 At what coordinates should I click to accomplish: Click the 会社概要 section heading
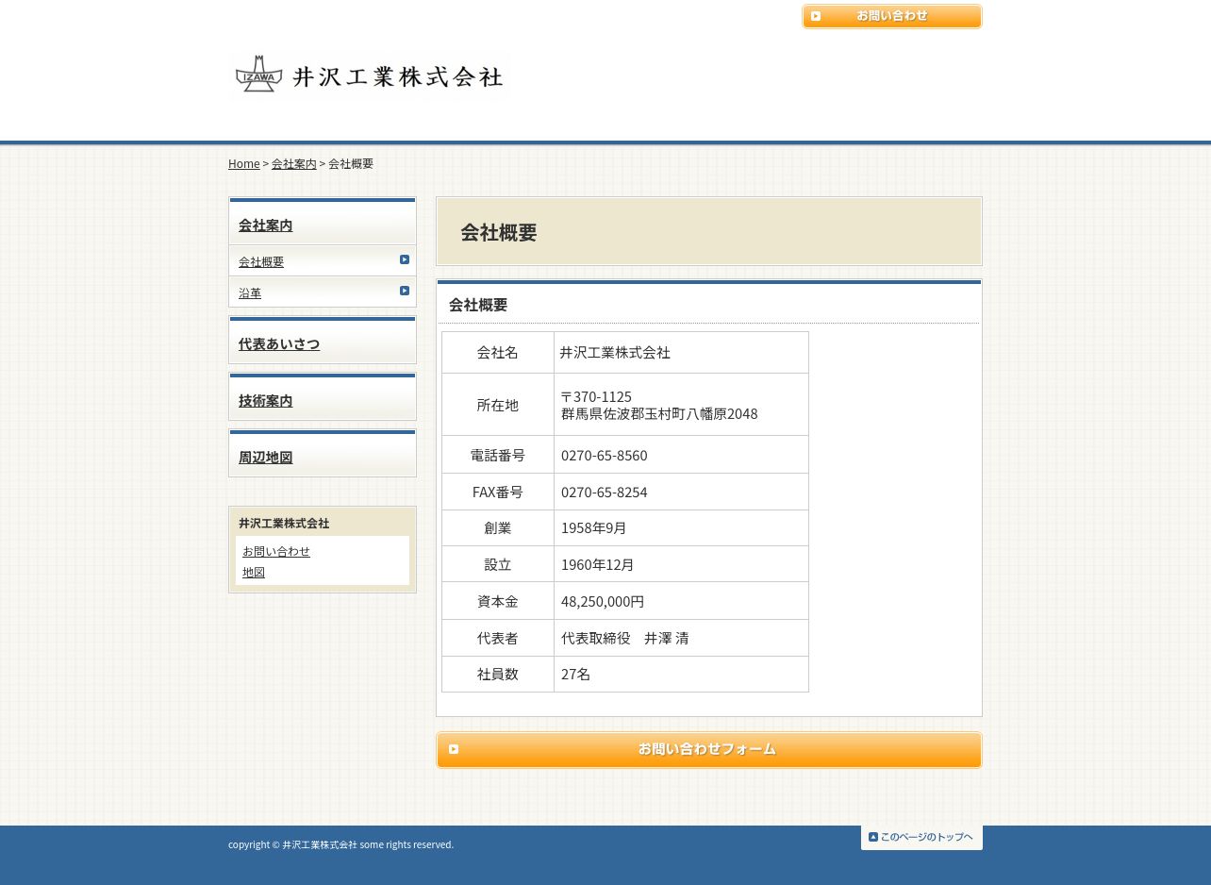click(x=478, y=305)
